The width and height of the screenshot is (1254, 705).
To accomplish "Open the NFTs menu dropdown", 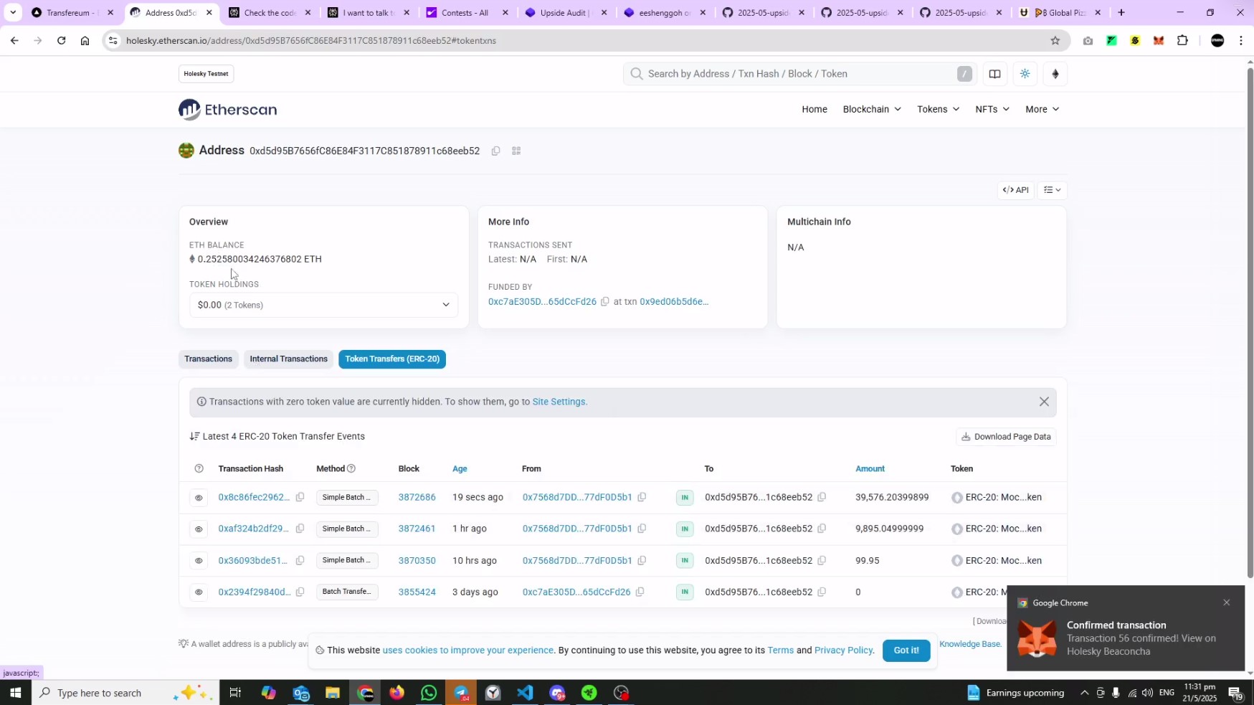I will point(992,109).
